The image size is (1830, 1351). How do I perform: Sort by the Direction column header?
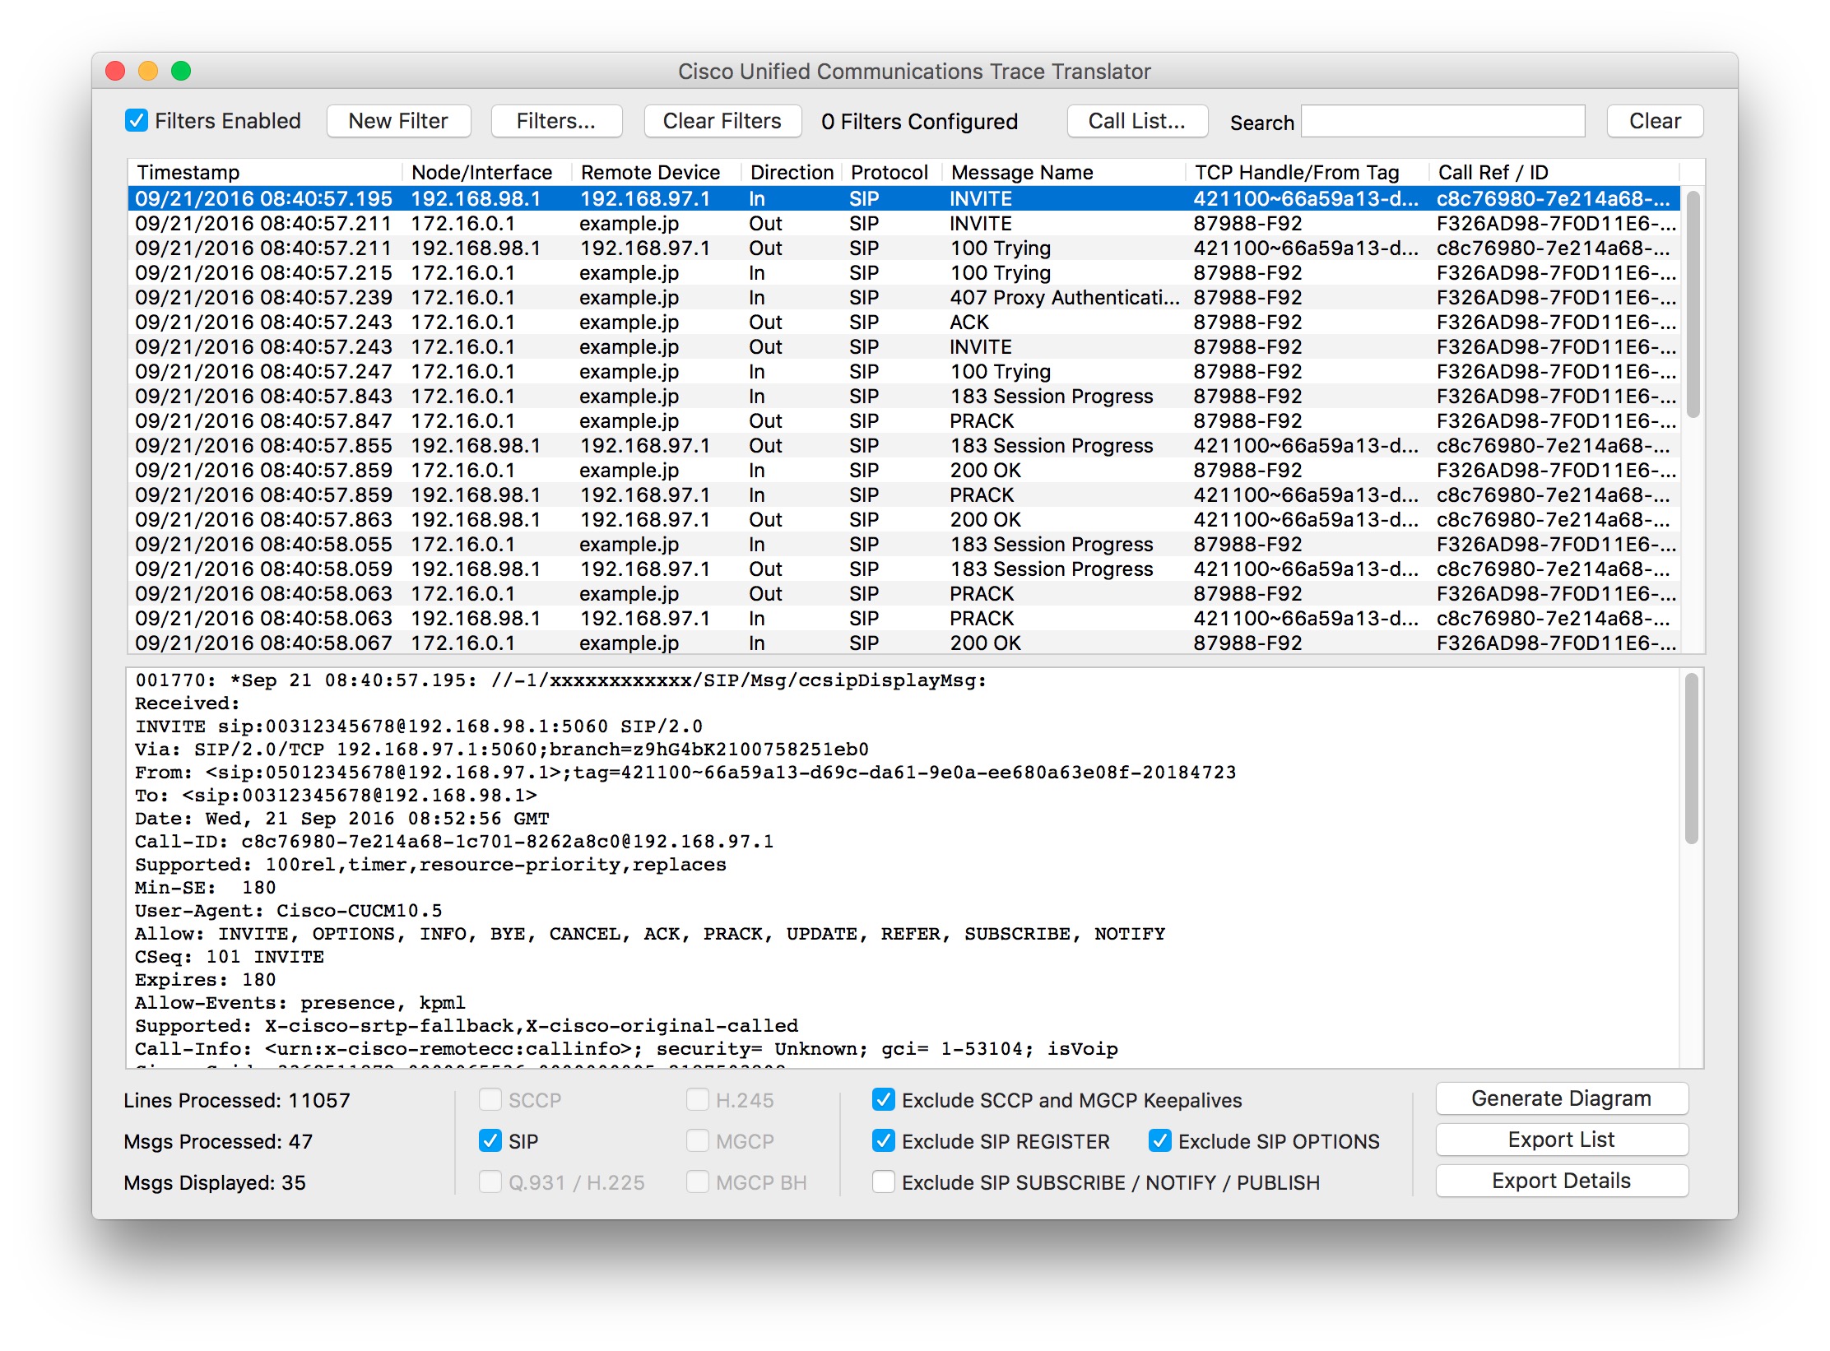coord(791,172)
